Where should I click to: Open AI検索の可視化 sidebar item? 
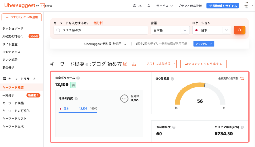click(x=13, y=36)
